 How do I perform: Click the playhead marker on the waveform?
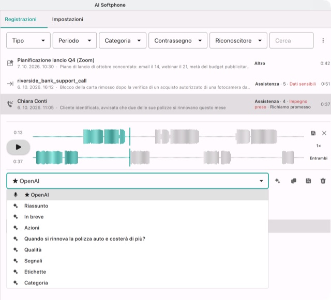click(130, 147)
